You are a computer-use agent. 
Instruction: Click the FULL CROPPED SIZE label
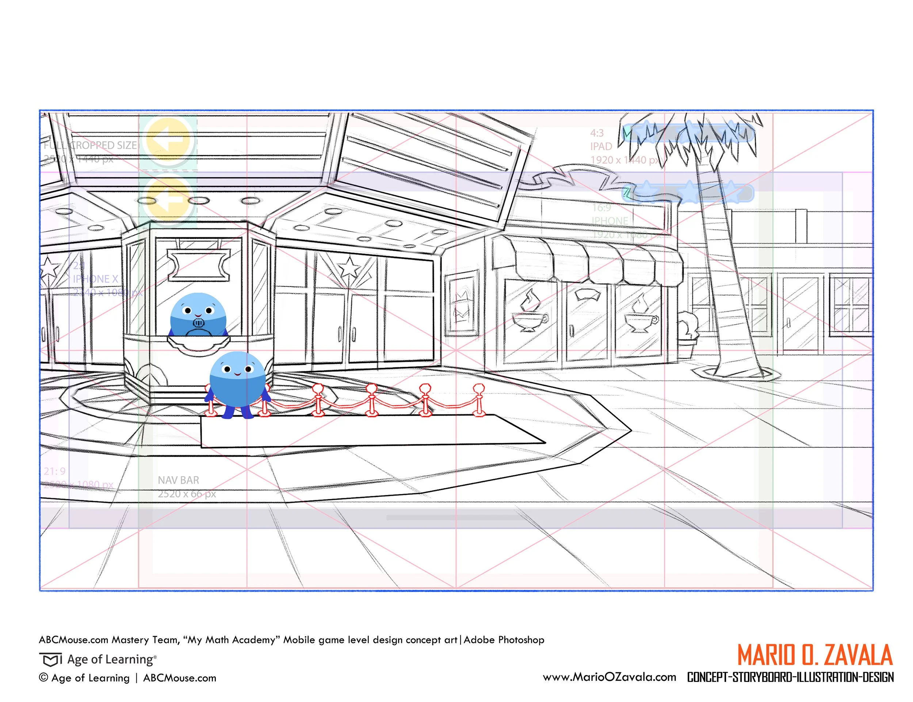pos(90,145)
